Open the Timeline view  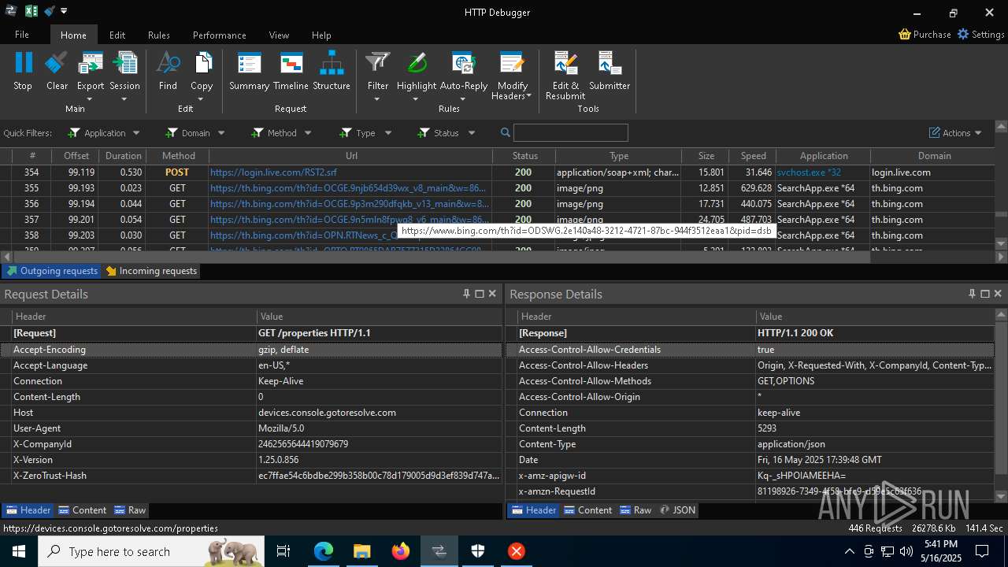(x=291, y=63)
